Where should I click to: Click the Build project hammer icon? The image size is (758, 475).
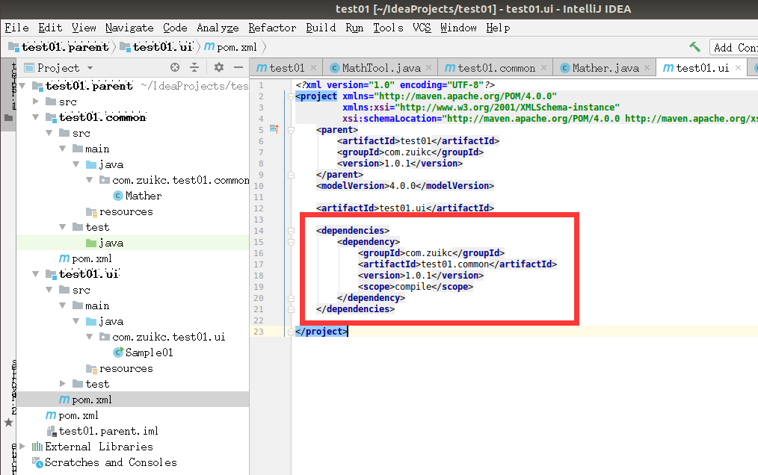[x=694, y=47]
